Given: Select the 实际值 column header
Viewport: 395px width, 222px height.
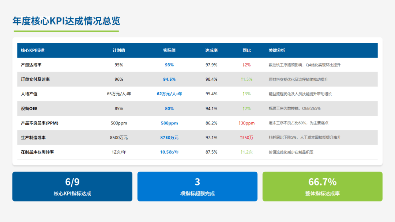Looking at the screenshot, I should click(169, 50).
